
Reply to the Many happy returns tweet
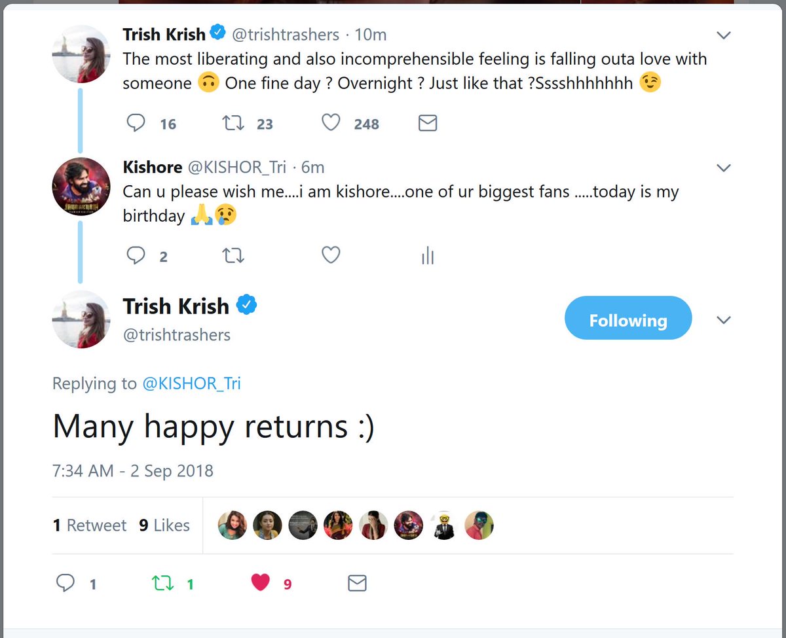coord(65,583)
